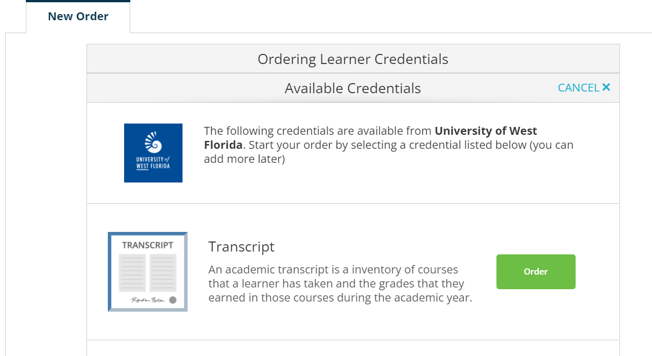
Task: Click the right page column in transcript graphic
Action: tap(163, 273)
